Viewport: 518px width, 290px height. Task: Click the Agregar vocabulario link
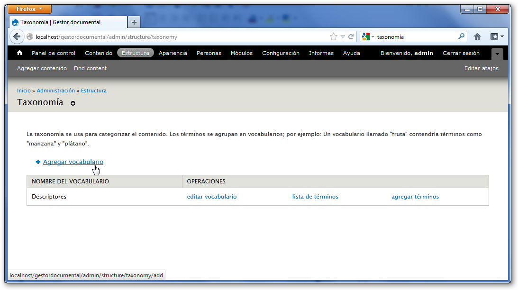point(73,162)
